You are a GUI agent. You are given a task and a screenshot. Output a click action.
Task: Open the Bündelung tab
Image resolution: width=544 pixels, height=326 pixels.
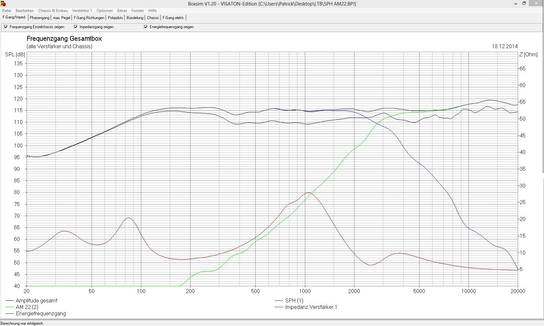(135, 18)
